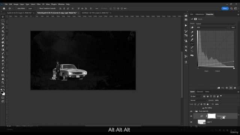Viewport: 240px width, 135px height.
Task: Enable Show Transform Controls checkbox
Action: (x=38, y=9)
